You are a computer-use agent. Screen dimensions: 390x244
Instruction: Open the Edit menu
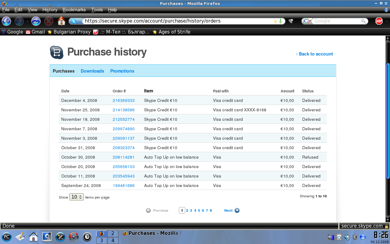coord(18,10)
